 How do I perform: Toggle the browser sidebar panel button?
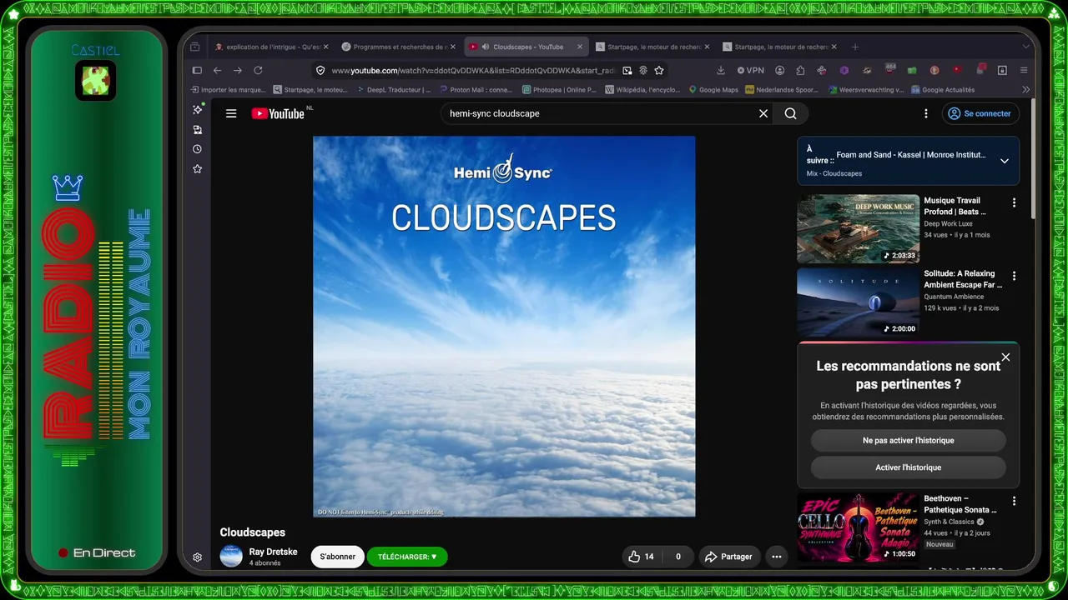(197, 71)
